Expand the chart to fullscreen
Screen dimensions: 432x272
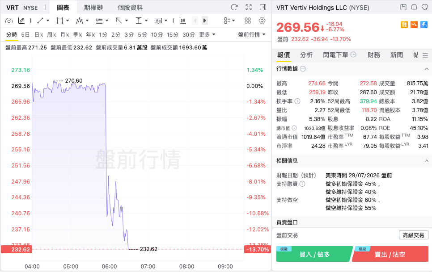pos(249,7)
